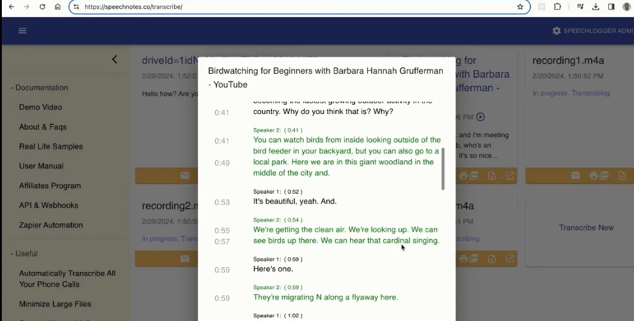Export recording1.m4a transcript as PDF
The width and height of the screenshot is (634, 321).
[x=604, y=176]
